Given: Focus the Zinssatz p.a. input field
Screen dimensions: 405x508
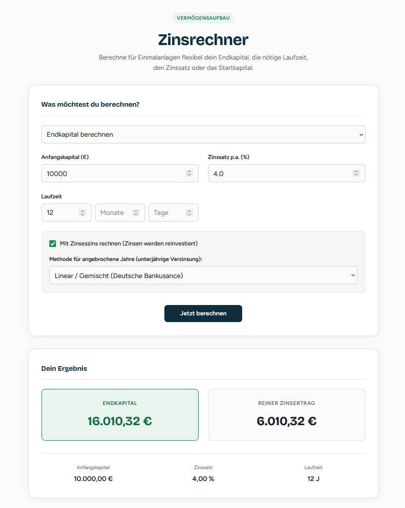Looking at the screenshot, I should [278, 173].
